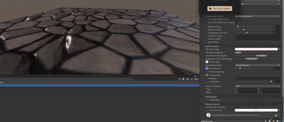The height and width of the screenshot is (122, 284).
Task: Toggle the Use Emission Intensity checkbox
Action: click(236, 107)
